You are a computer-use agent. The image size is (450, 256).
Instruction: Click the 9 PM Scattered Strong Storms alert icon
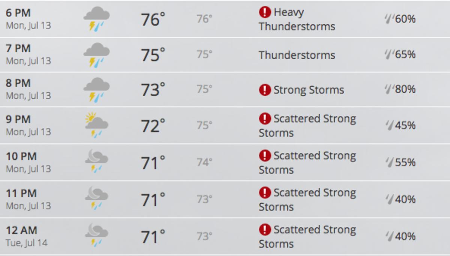click(x=265, y=119)
